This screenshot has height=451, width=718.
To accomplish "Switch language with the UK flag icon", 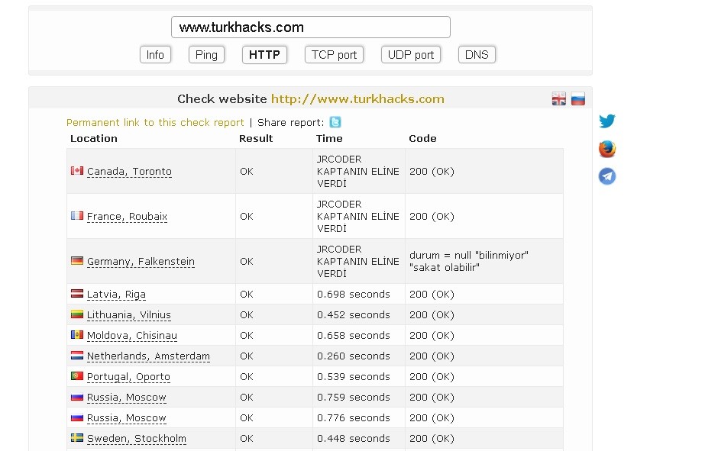I will (x=558, y=98).
